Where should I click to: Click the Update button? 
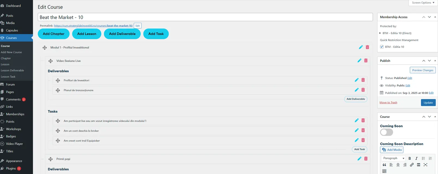(x=428, y=103)
